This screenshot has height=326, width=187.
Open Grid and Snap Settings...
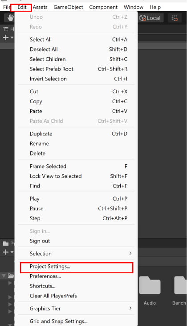[x=76, y=321]
